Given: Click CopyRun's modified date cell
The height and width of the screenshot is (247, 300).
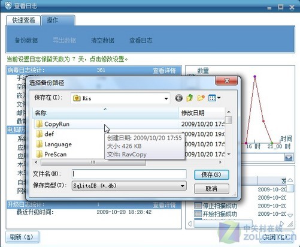Looking at the screenshot, I should click(x=202, y=124).
